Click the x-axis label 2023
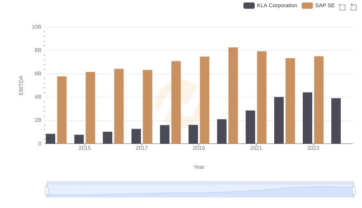 313,148
